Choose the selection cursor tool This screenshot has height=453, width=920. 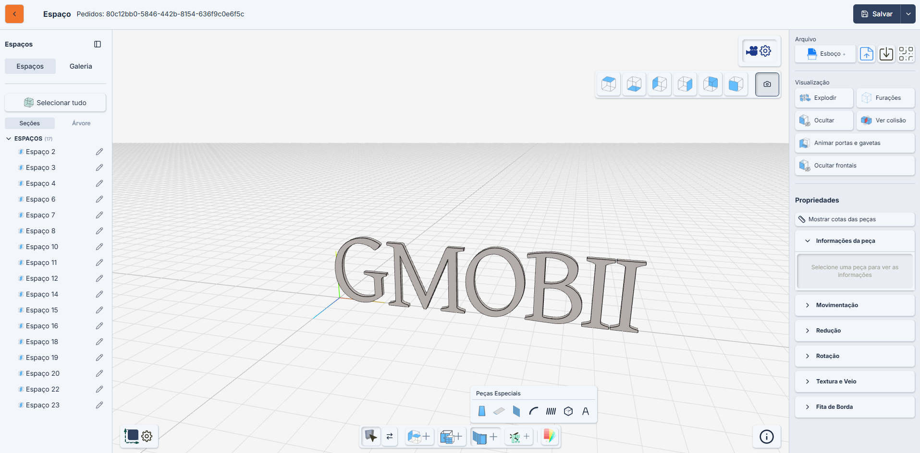(371, 436)
